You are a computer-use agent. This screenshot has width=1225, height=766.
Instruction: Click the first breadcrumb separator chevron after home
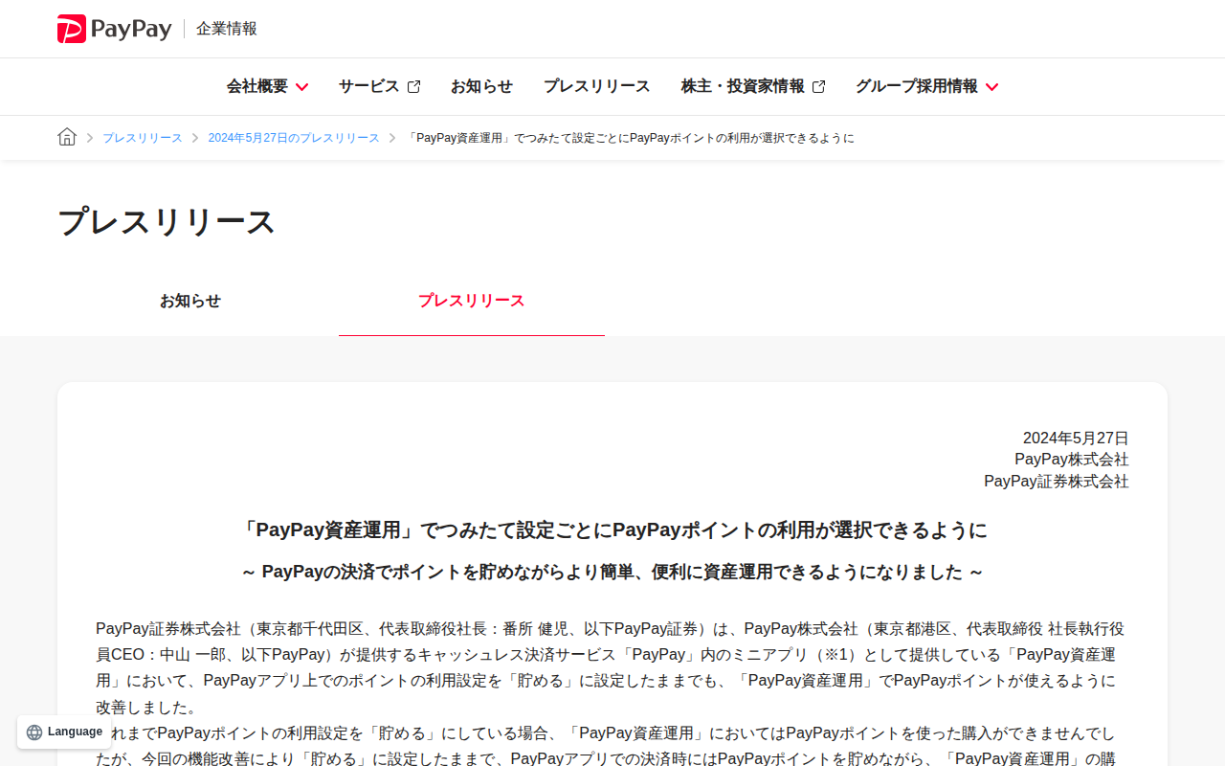tap(90, 138)
